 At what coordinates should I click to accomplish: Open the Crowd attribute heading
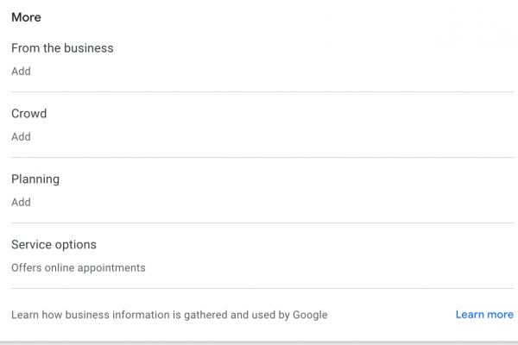tap(28, 114)
